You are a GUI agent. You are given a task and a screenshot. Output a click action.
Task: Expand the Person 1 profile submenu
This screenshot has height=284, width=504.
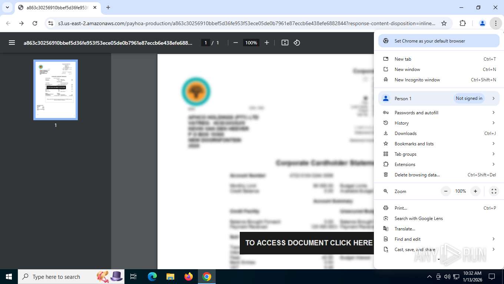tap(439, 98)
